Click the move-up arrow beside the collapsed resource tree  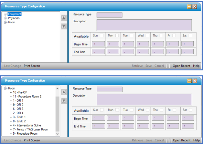point(64,18)
